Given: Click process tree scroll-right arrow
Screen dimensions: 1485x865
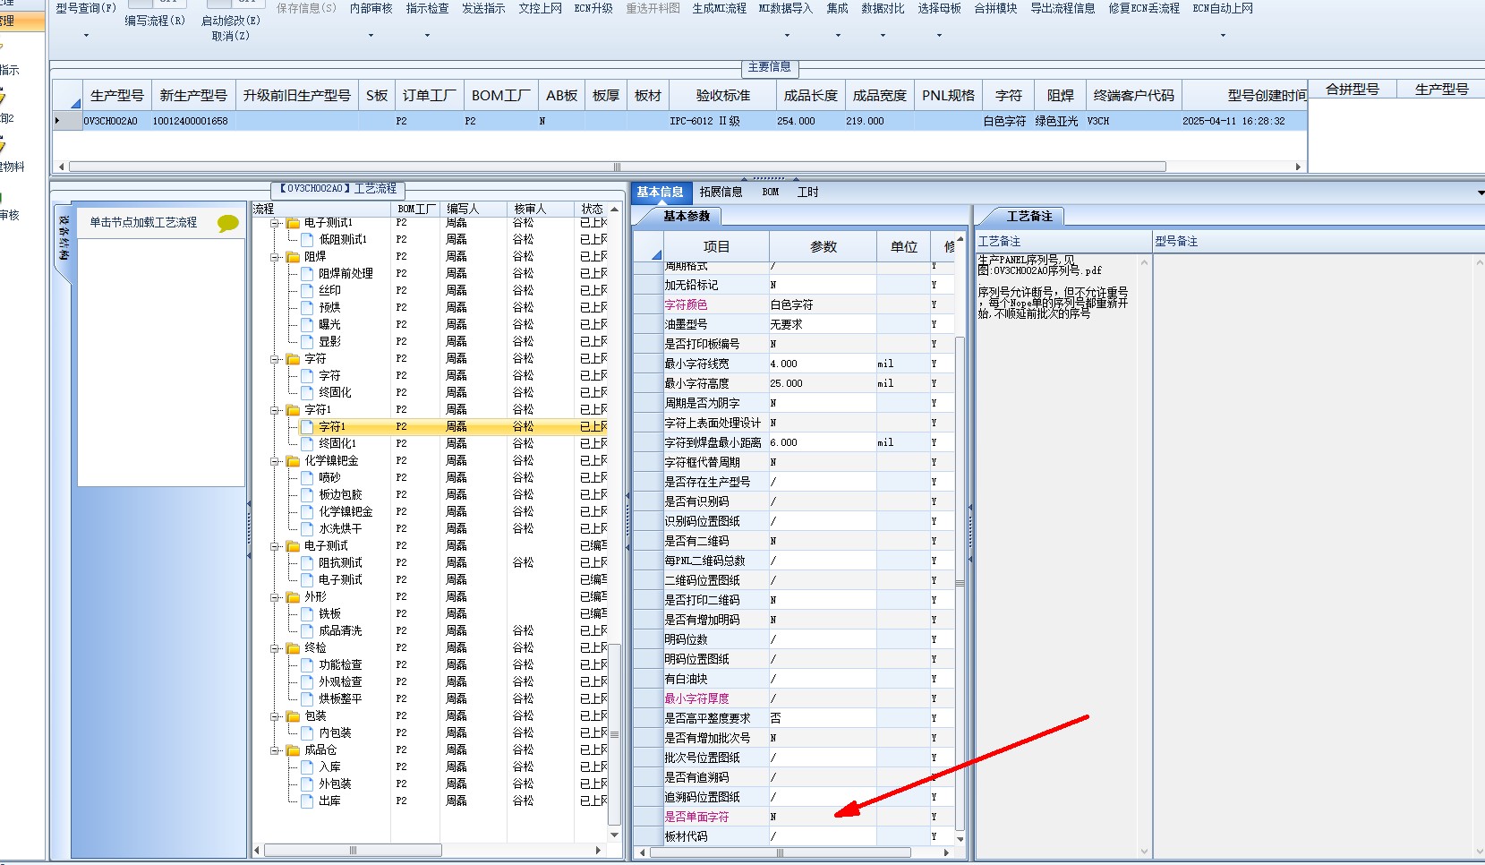Looking at the screenshot, I should [x=599, y=850].
